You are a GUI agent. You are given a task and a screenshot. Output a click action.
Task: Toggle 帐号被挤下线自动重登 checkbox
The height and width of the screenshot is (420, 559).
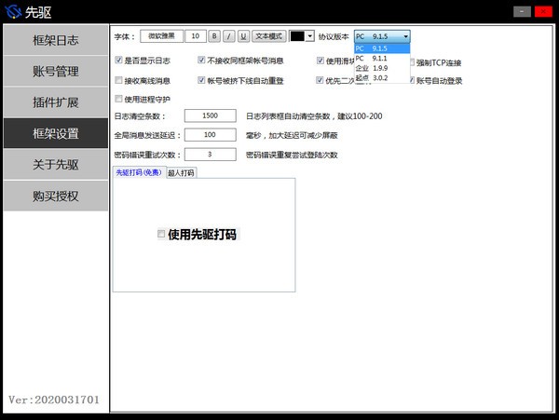(201, 81)
